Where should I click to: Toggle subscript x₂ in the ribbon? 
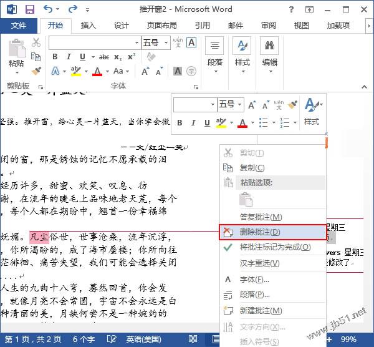click(118, 57)
